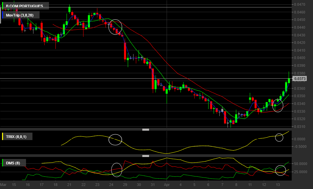Click date 8 on time axis
Viewport: 313px width, 189px height.
236,185
